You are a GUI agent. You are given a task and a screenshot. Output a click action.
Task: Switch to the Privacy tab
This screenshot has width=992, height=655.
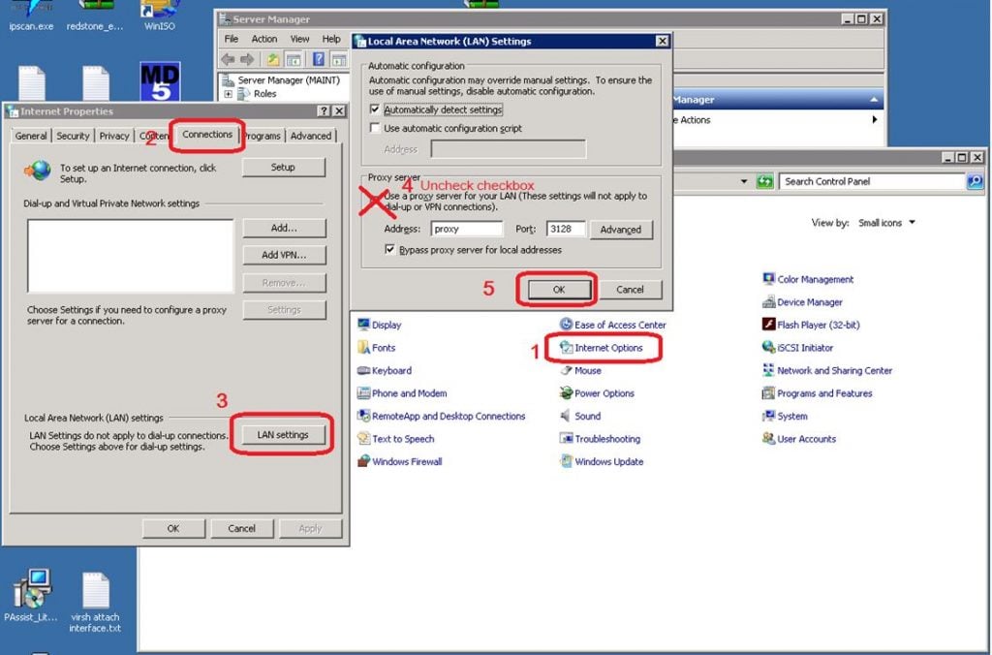pyautogui.click(x=114, y=136)
